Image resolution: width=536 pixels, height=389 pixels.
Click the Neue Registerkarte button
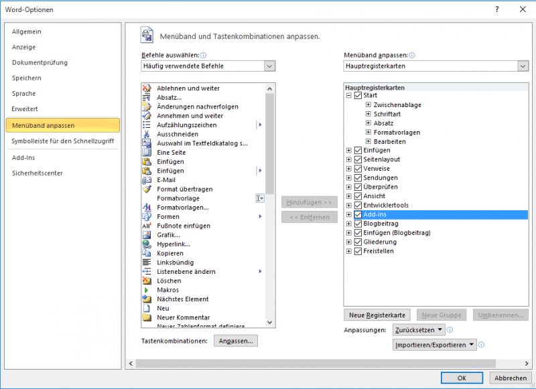(377, 315)
